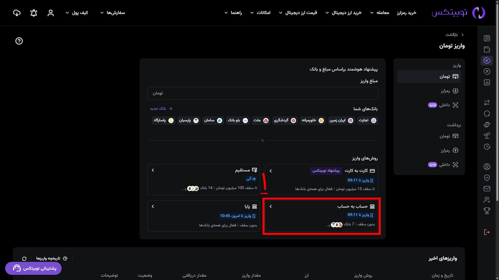Click the مبلغ واریز amount input field

point(262,93)
